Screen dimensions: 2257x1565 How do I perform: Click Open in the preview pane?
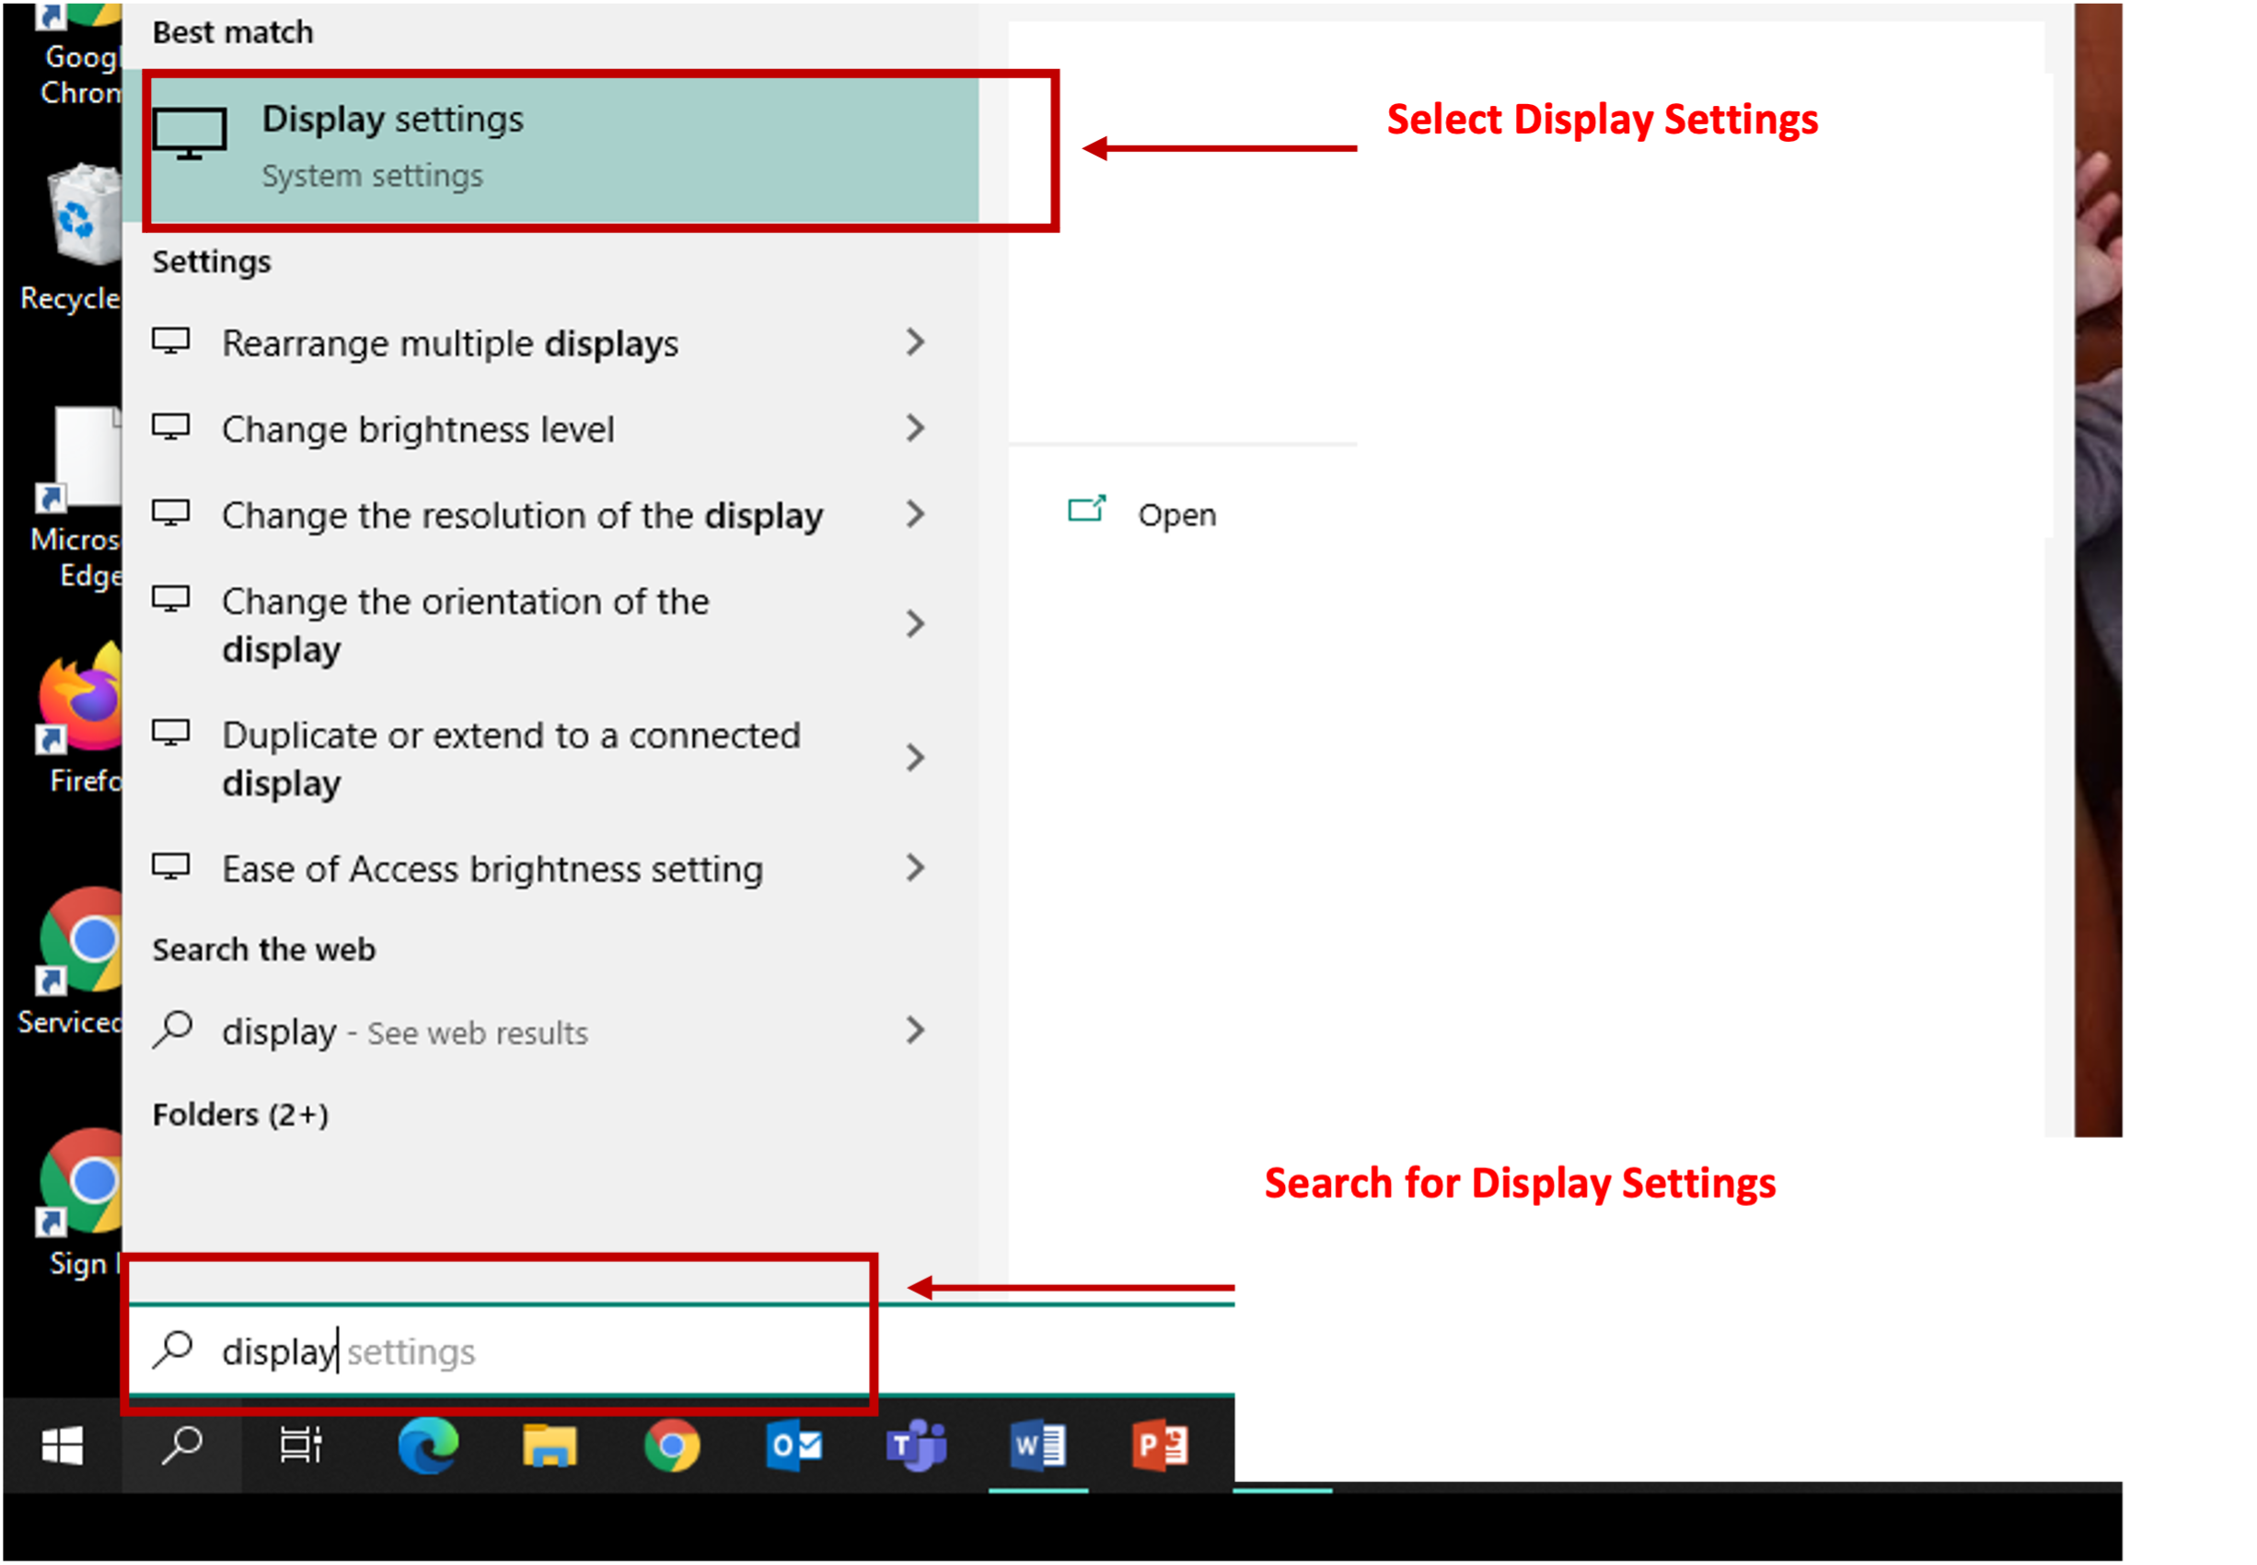point(1175,516)
